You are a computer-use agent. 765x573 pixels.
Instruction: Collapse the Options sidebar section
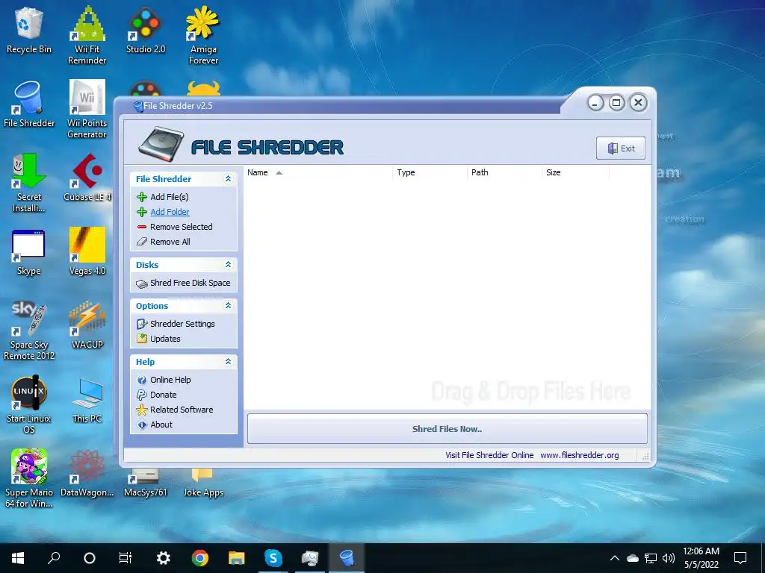pyautogui.click(x=228, y=305)
